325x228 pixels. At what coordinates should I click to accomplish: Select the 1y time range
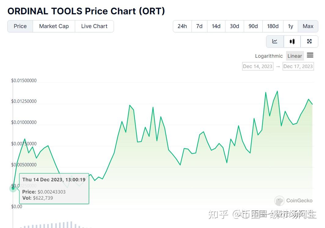(290, 26)
